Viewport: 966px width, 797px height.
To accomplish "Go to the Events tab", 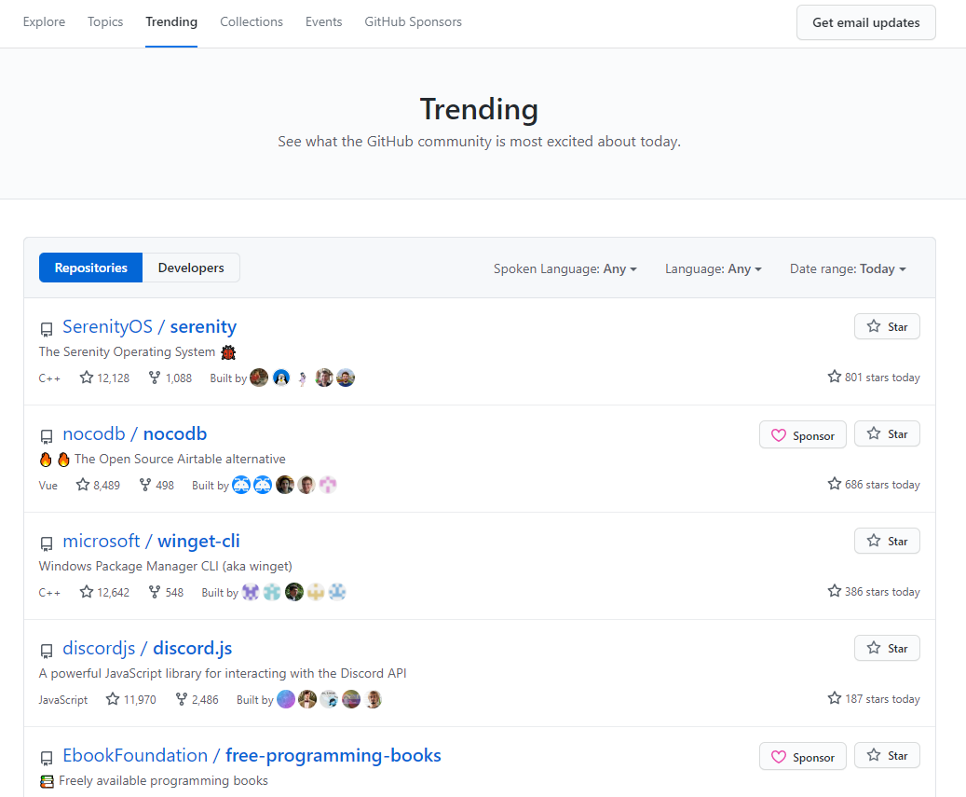I will point(323,21).
